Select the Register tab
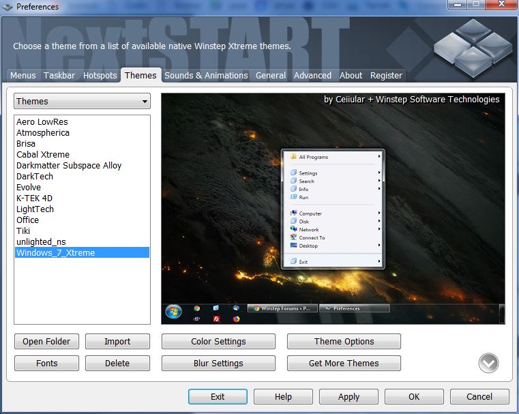The height and width of the screenshot is (414, 519). pyautogui.click(x=386, y=76)
